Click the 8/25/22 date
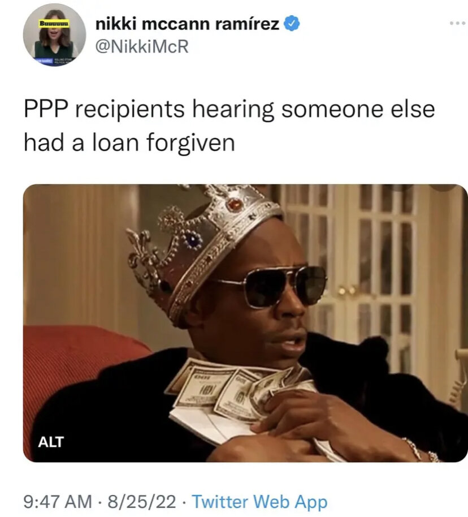 tap(142, 502)
